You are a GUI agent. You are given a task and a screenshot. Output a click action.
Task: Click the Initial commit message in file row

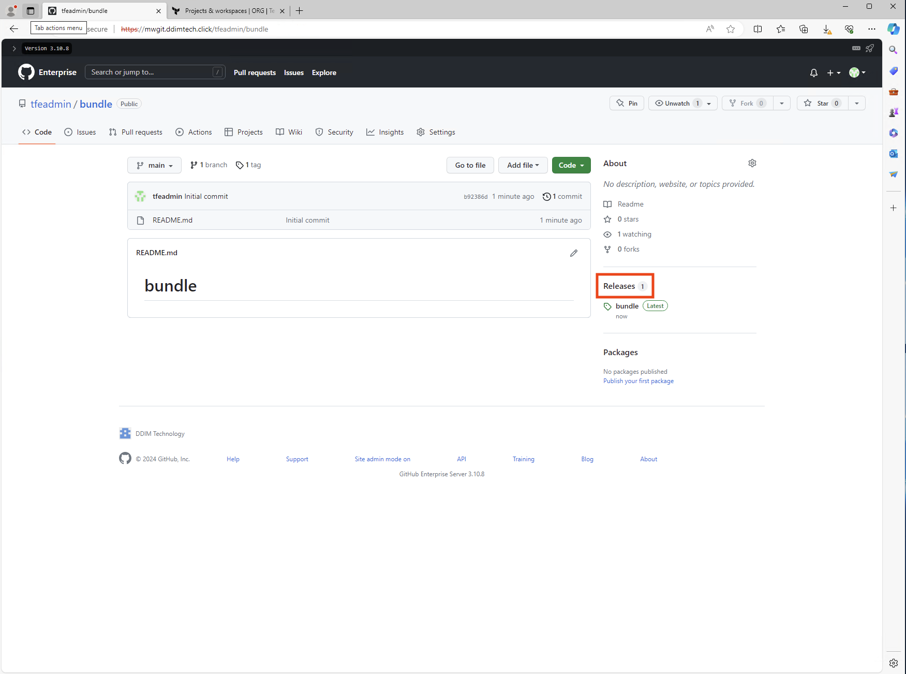pos(307,220)
